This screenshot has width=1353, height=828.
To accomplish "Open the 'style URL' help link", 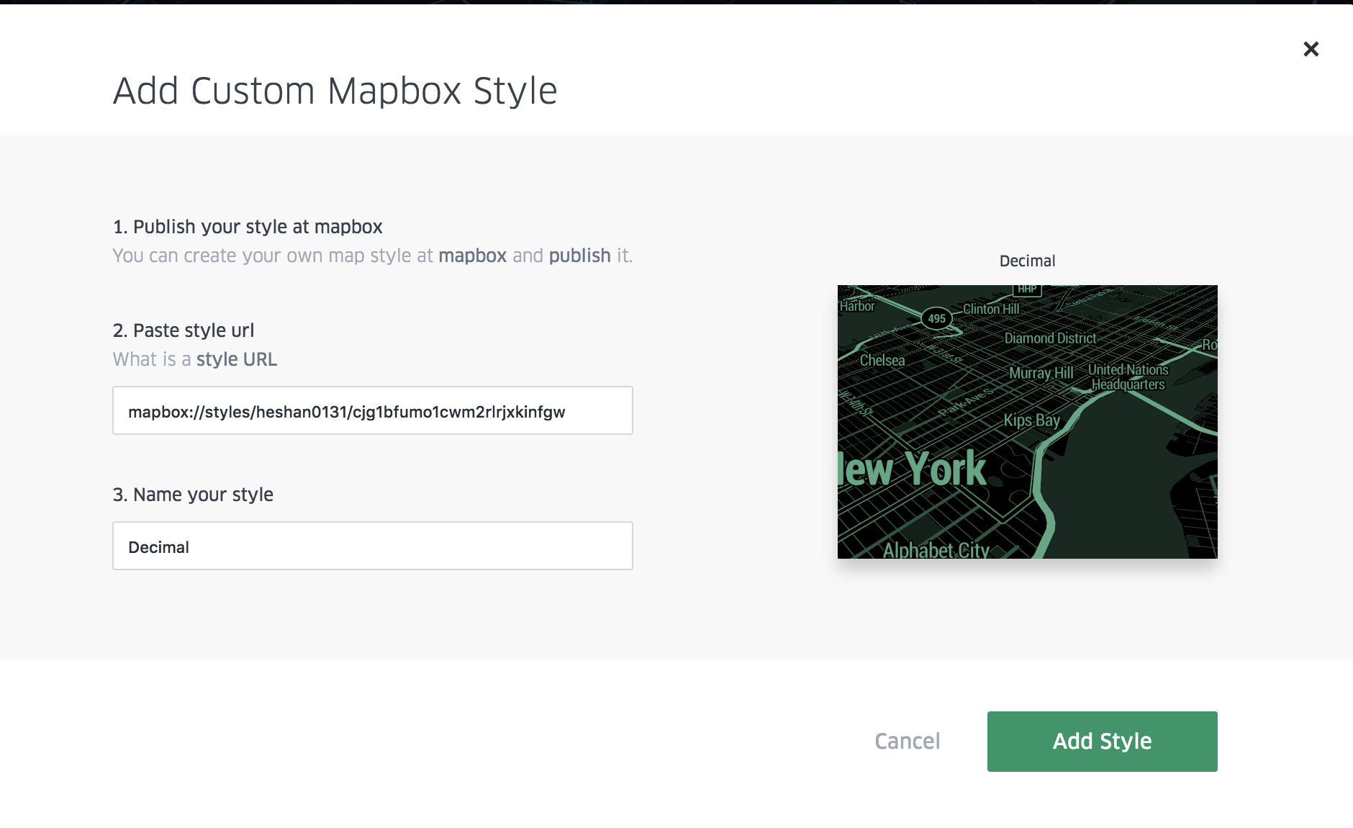I will click(237, 359).
